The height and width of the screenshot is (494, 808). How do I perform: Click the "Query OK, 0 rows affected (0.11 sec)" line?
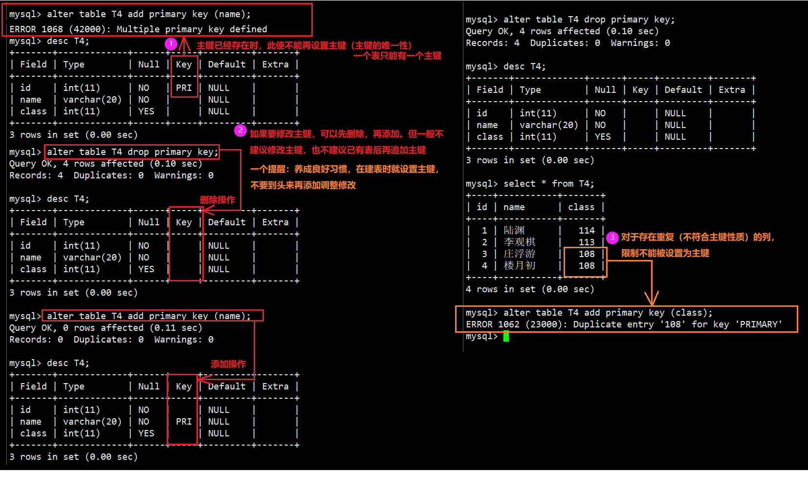click(106, 328)
